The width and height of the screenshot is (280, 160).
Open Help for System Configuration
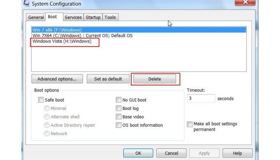coord(238,153)
